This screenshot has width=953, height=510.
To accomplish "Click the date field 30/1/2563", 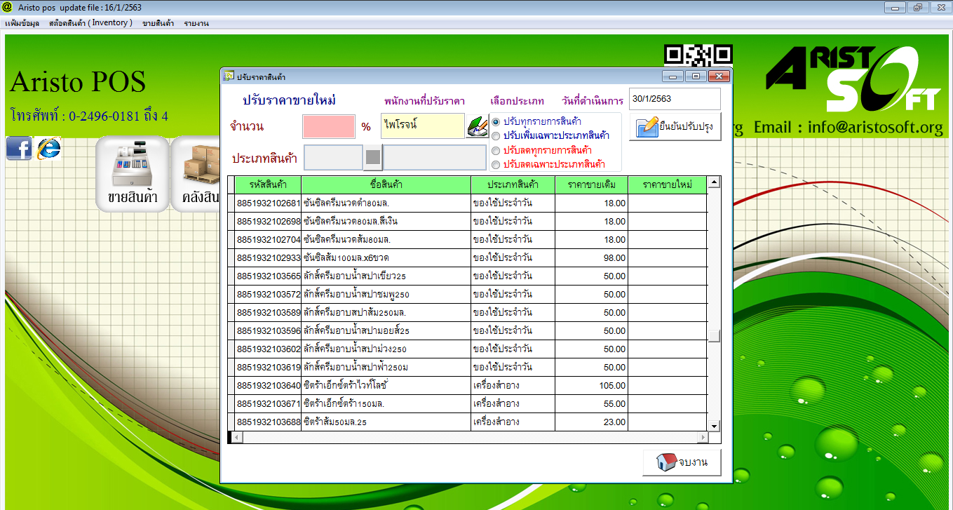I will tap(675, 99).
